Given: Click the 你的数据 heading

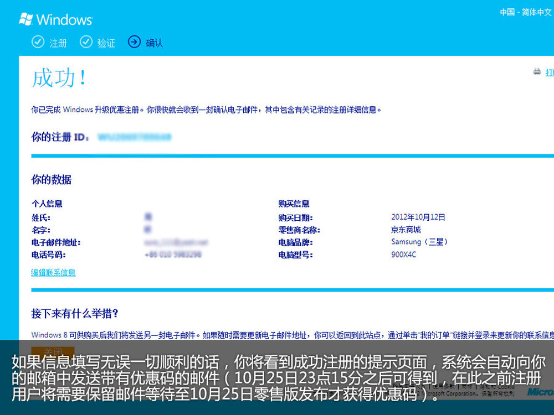Looking at the screenshot, I should [51, 180].
